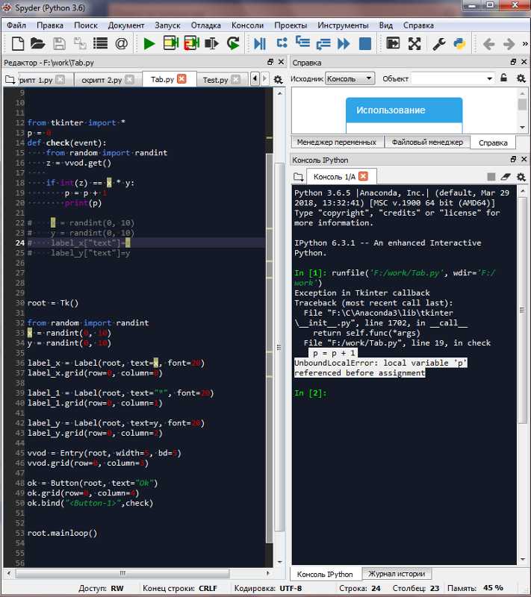Click the re-run last script icon

point(233,44)
